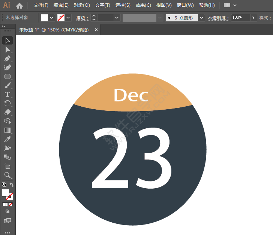Image resolution: width=273 pixels, height=235 pixels.
Task: Click the white fill swatch in toolbox
Action: [x=6, y=193]
